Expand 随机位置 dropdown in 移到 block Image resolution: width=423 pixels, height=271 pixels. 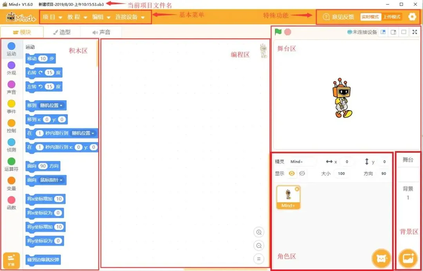tap(51, 105)
